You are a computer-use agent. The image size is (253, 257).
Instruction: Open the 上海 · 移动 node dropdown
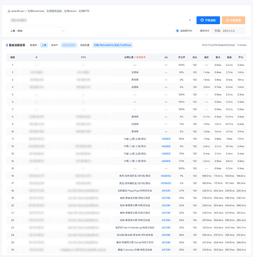[37, 31]
